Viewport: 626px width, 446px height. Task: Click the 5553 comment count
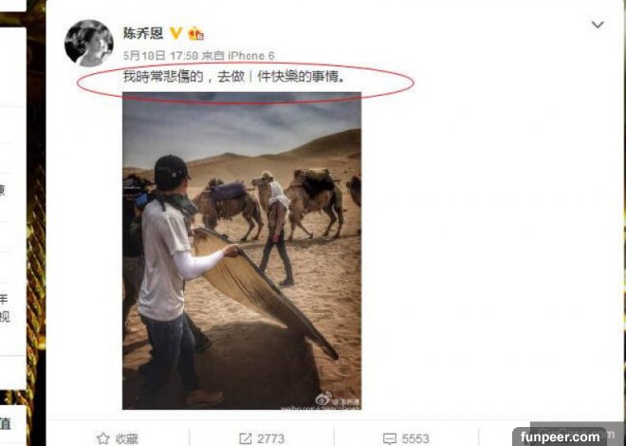(415, 438)
